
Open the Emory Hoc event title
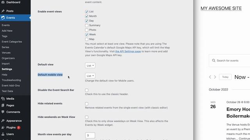(x=238, y=112)
